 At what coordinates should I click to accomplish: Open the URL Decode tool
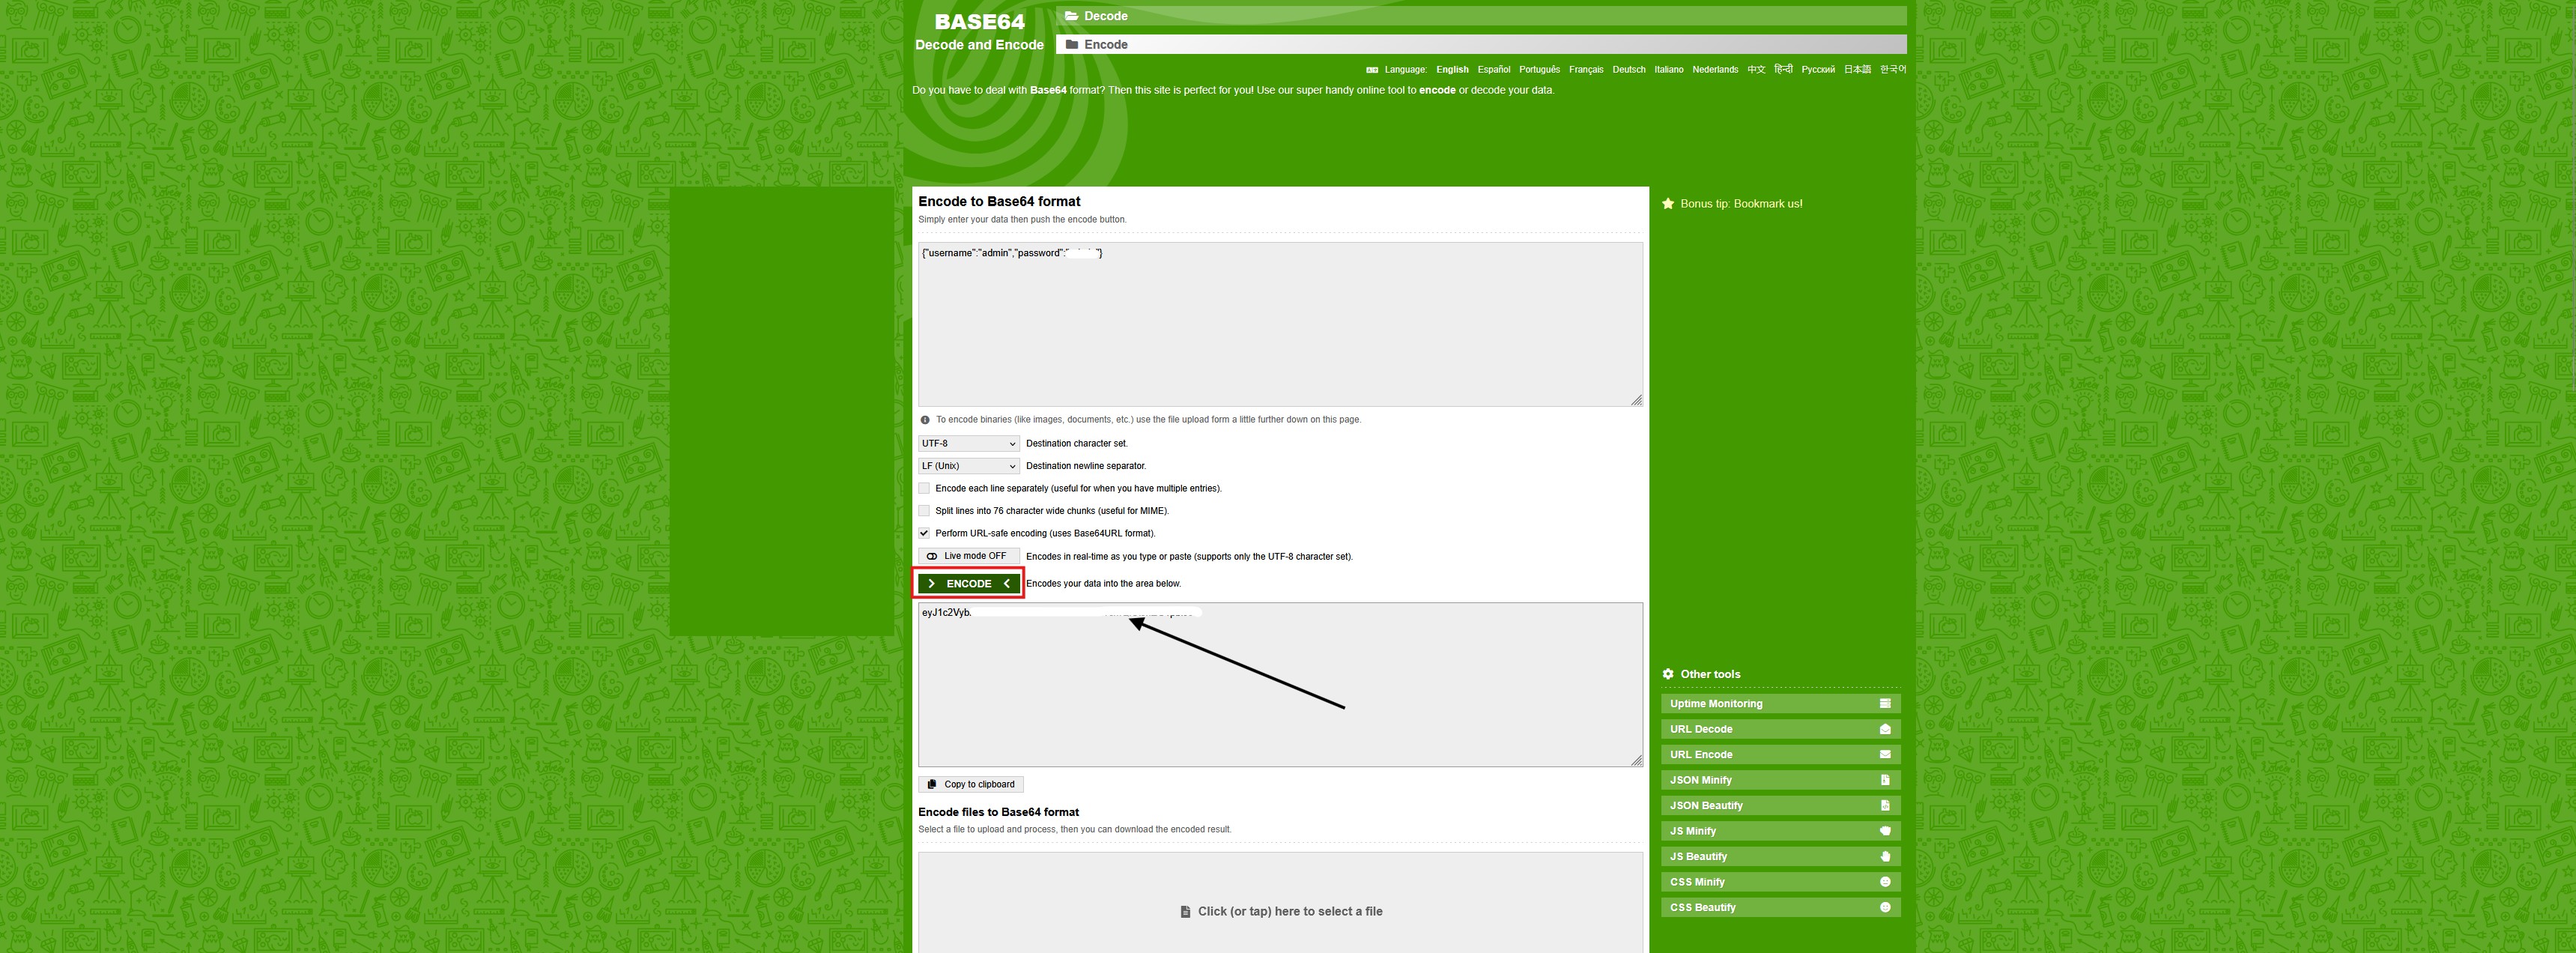(1780, 729)
